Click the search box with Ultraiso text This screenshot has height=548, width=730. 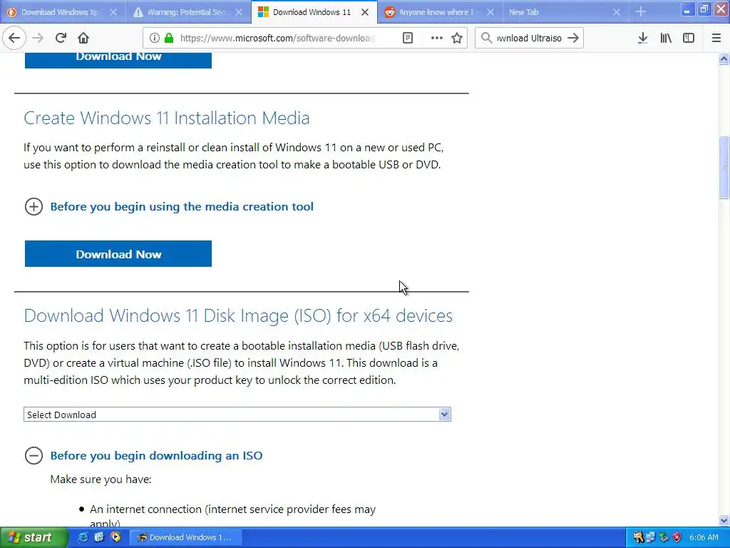click(x=529, y=39)
